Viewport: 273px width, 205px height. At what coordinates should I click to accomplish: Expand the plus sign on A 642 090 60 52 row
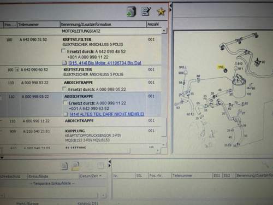(x=17, y=70)
